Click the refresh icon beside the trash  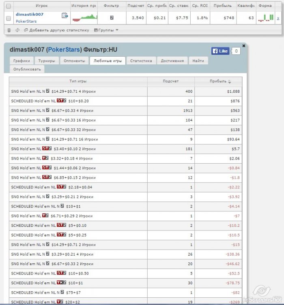click(17, 30)
